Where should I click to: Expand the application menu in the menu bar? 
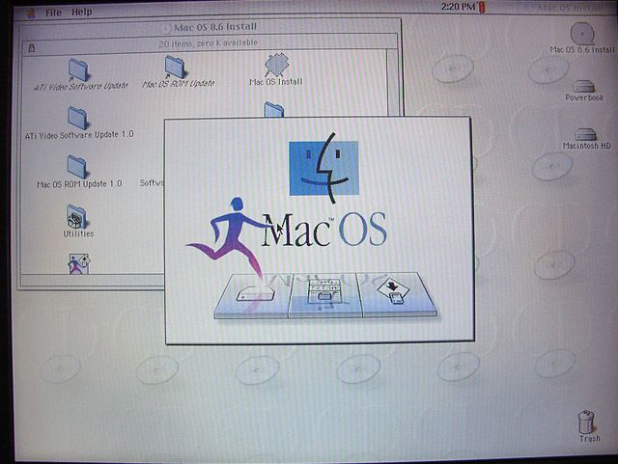coord(570,8)
